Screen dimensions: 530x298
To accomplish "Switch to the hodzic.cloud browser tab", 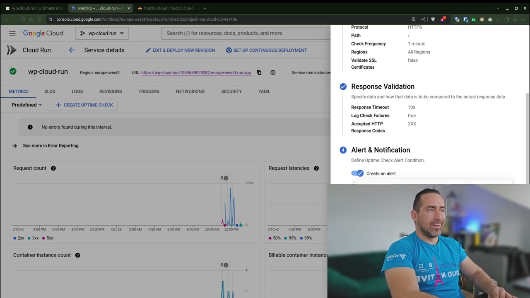I will pyautogui.click(x=166, y=8).
